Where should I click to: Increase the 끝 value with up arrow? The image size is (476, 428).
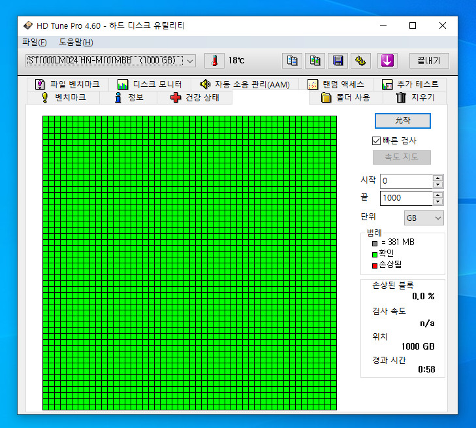click(437, 195)
